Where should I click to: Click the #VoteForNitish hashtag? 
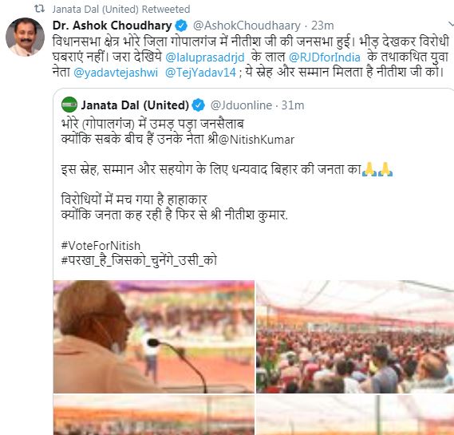[x=101, y=246]
